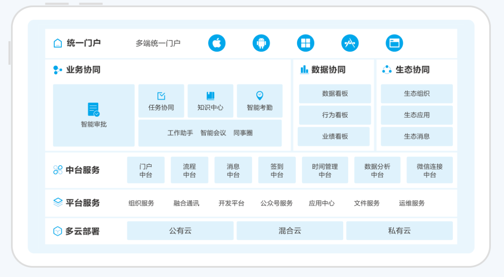The width and height of the screenshot is (504, 277).
Task: Open the 智能审批 card
Action: click(94, 115)
